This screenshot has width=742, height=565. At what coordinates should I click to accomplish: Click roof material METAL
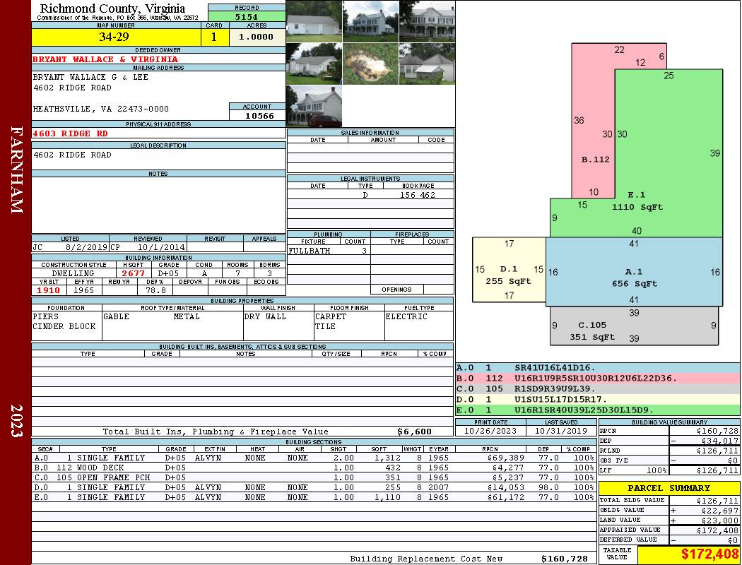[187, 316]
